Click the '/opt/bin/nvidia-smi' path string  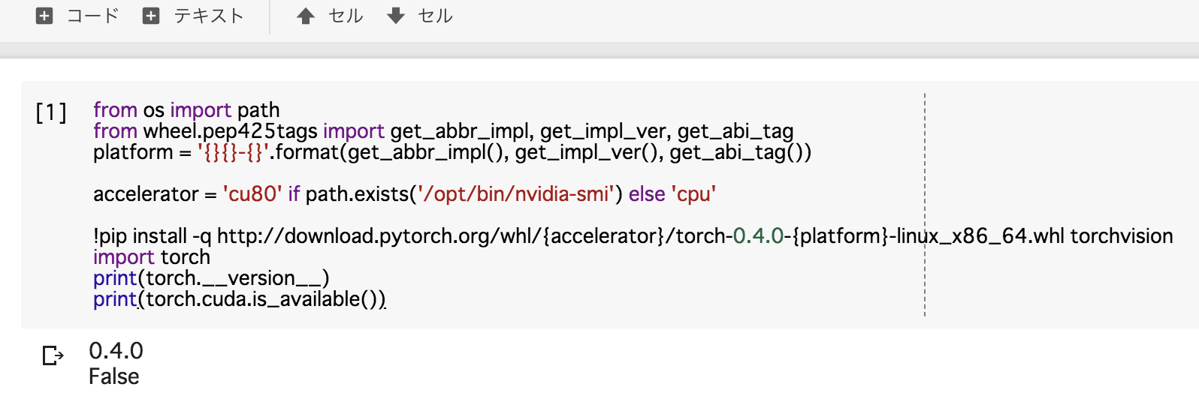[515, 194]
